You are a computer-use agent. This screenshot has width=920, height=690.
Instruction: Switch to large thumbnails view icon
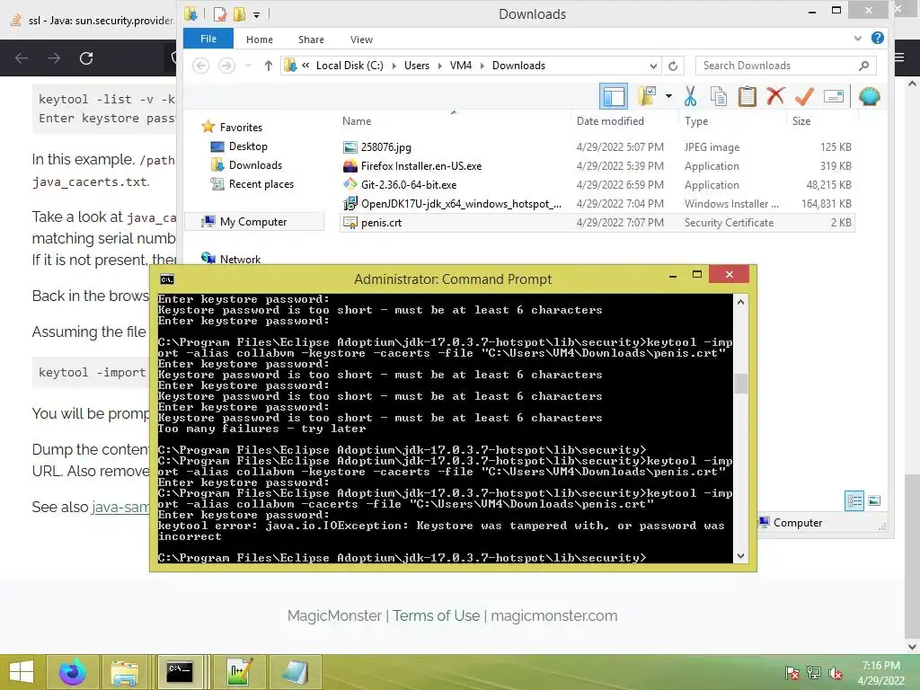(874, 500)
